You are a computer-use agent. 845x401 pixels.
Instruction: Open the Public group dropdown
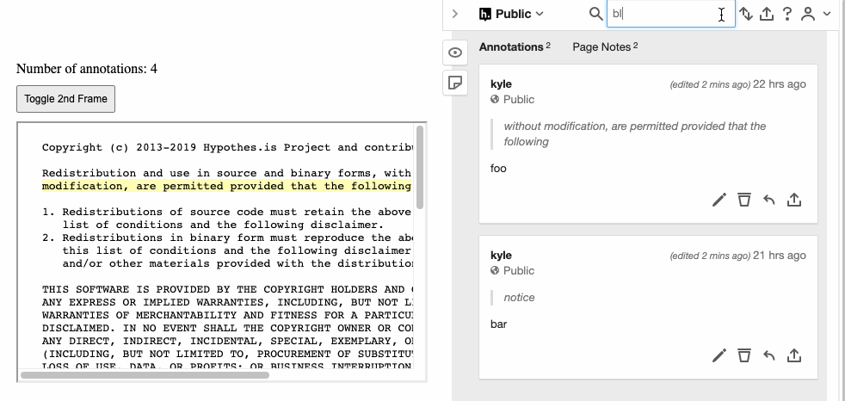511,14
